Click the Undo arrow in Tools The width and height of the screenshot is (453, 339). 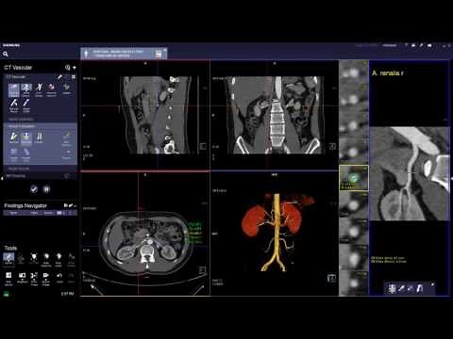(59, 277)
